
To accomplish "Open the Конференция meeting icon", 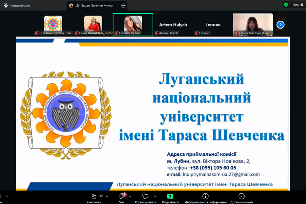I will click(6, 5).
